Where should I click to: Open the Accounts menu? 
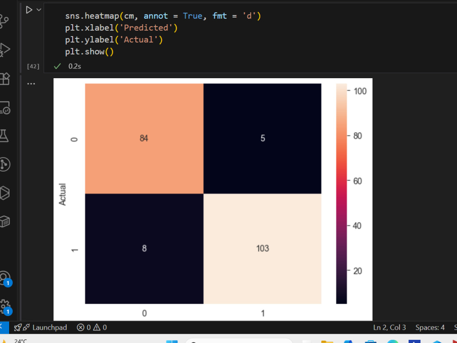point(5,279)
